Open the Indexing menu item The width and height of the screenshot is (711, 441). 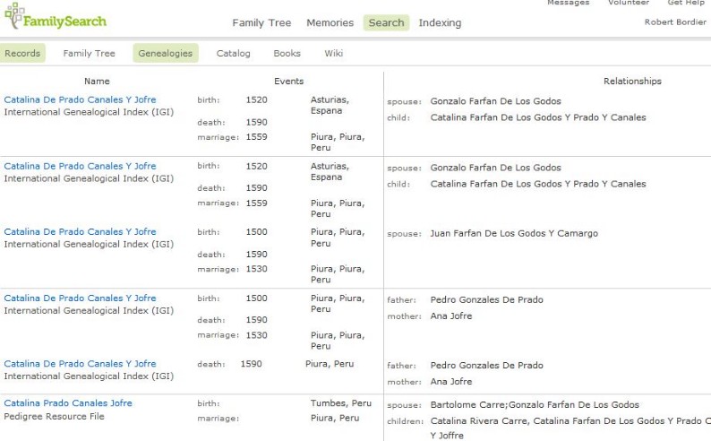click(x=440, y=22)
